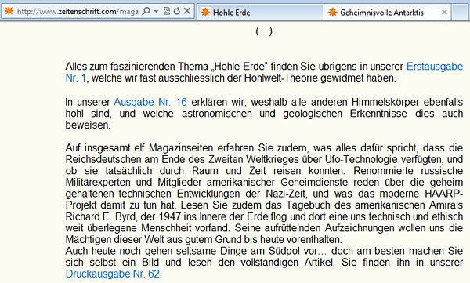Screen dimensions: 470x283
Task: Click the phrase "Hohlwelt-Theorie" in first paragraph
Action: point(281,78)
